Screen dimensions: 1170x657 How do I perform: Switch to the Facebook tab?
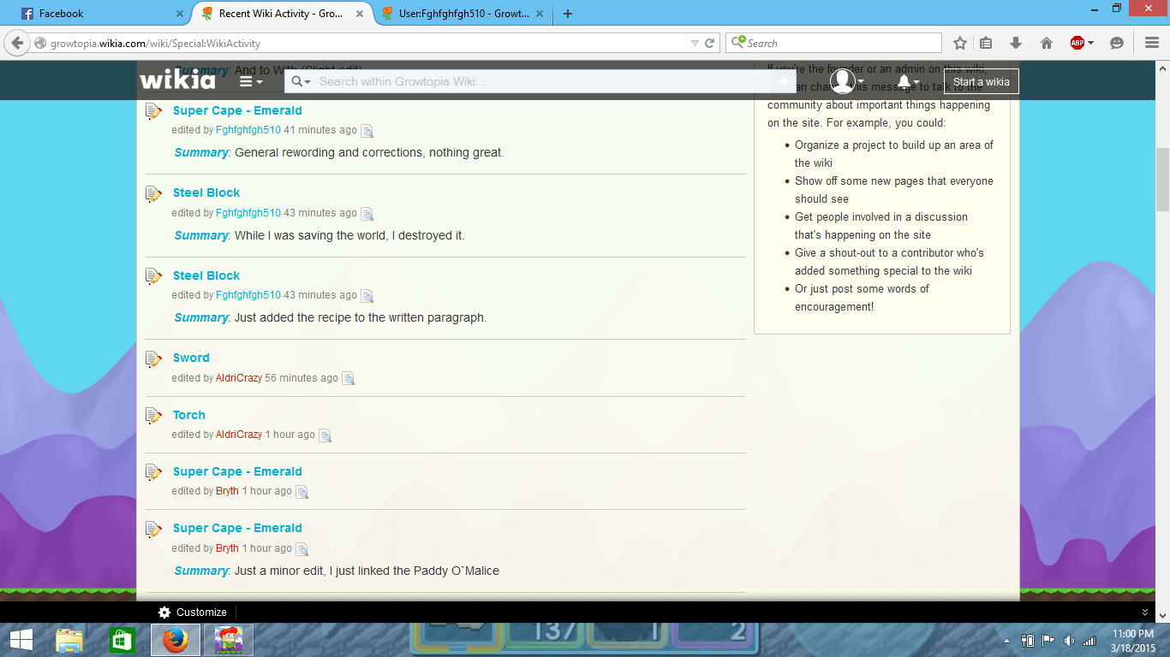coord(94,14)
